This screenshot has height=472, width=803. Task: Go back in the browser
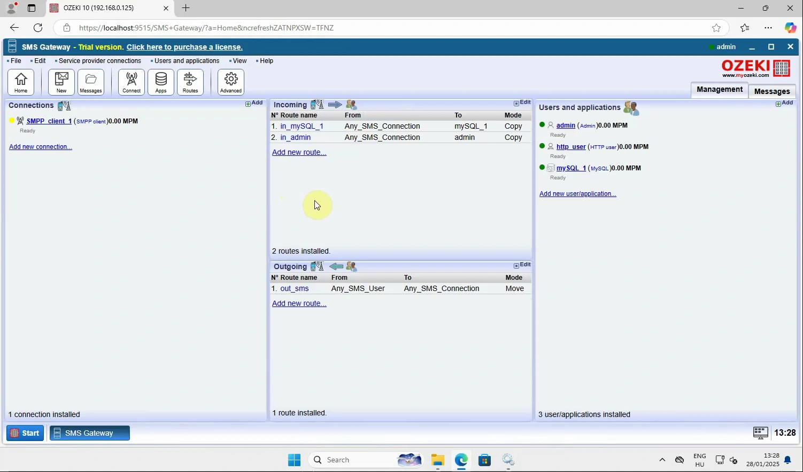coord(14,28)
